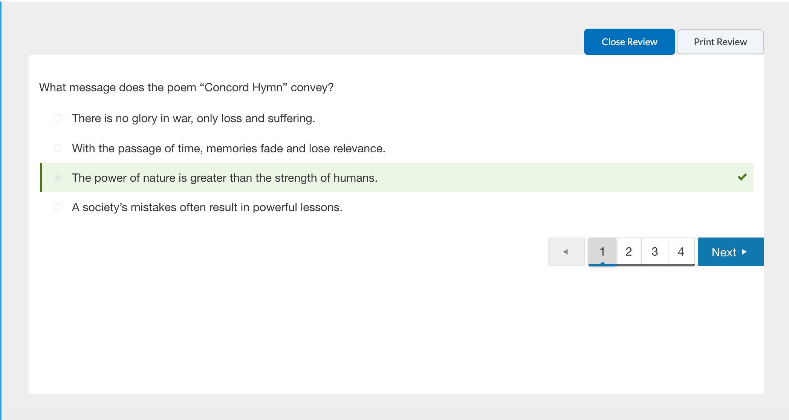
Task: Select radio for 'power of nature' answer
Action: [58, 178]
